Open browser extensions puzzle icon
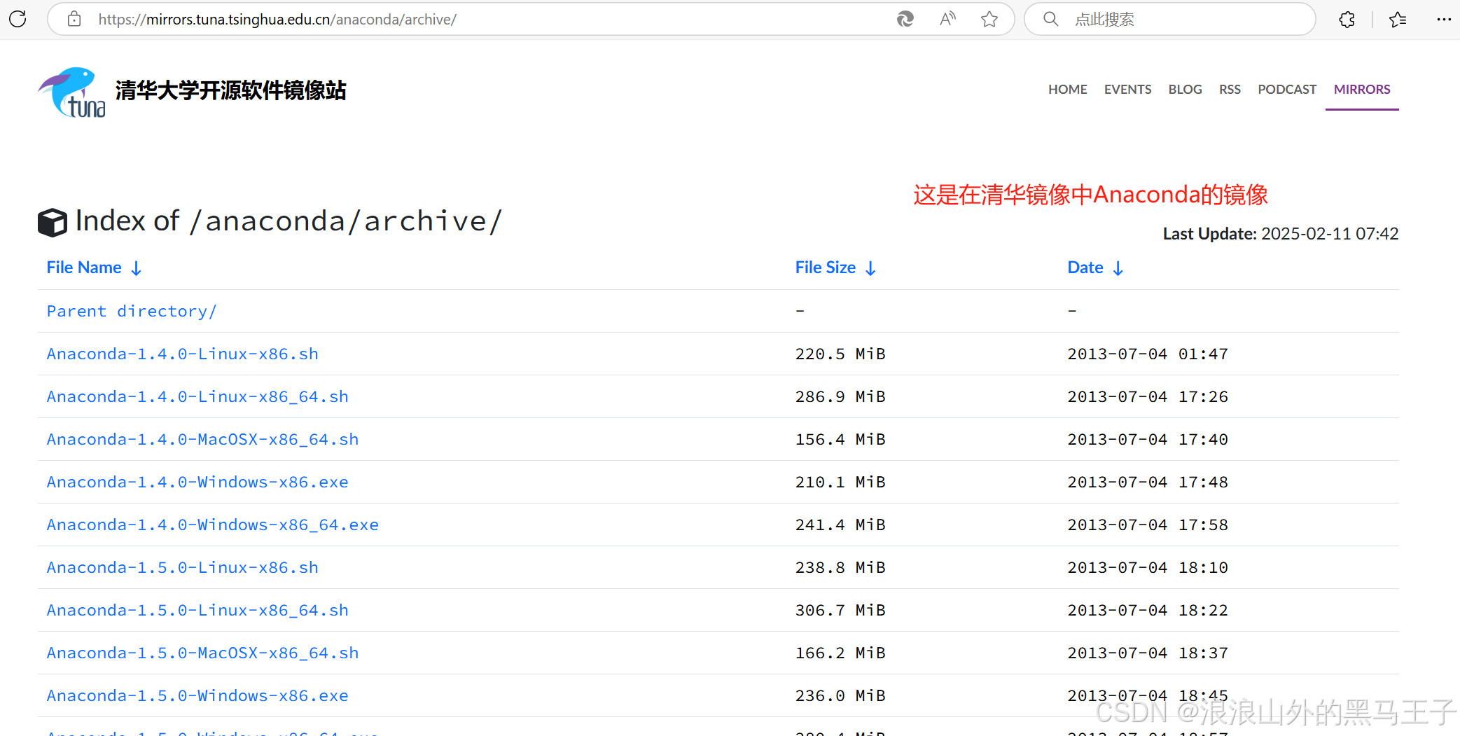 pos(1347,20)
